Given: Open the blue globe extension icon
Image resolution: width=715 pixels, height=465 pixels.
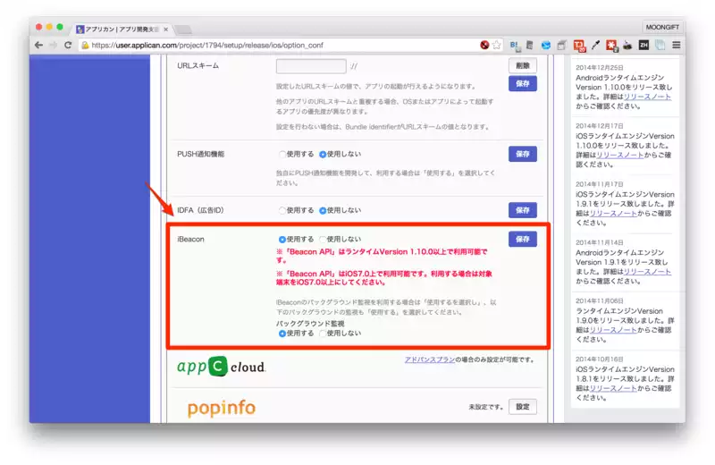Looking at the screenshot, I should pyautogui.click(x=546, y=46).
